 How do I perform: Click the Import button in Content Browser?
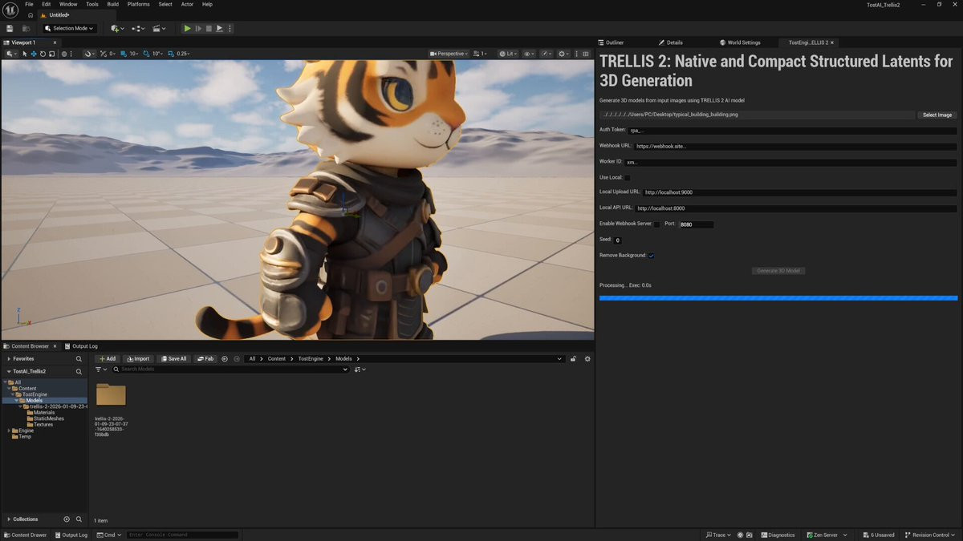pos(140,359)
